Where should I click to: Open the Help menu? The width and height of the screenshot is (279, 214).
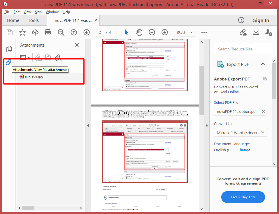tap(66, 12)
